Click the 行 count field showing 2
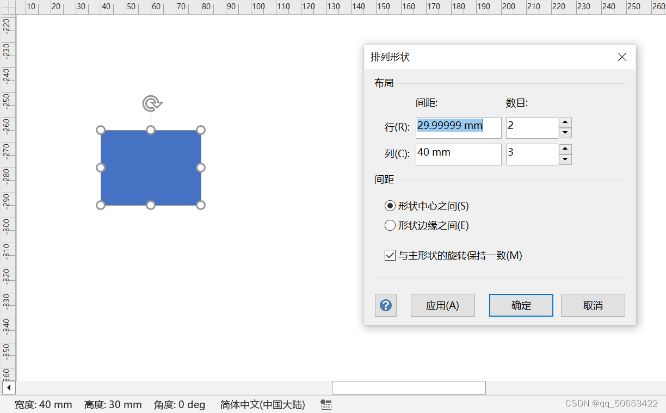 (x=532, y=128)
